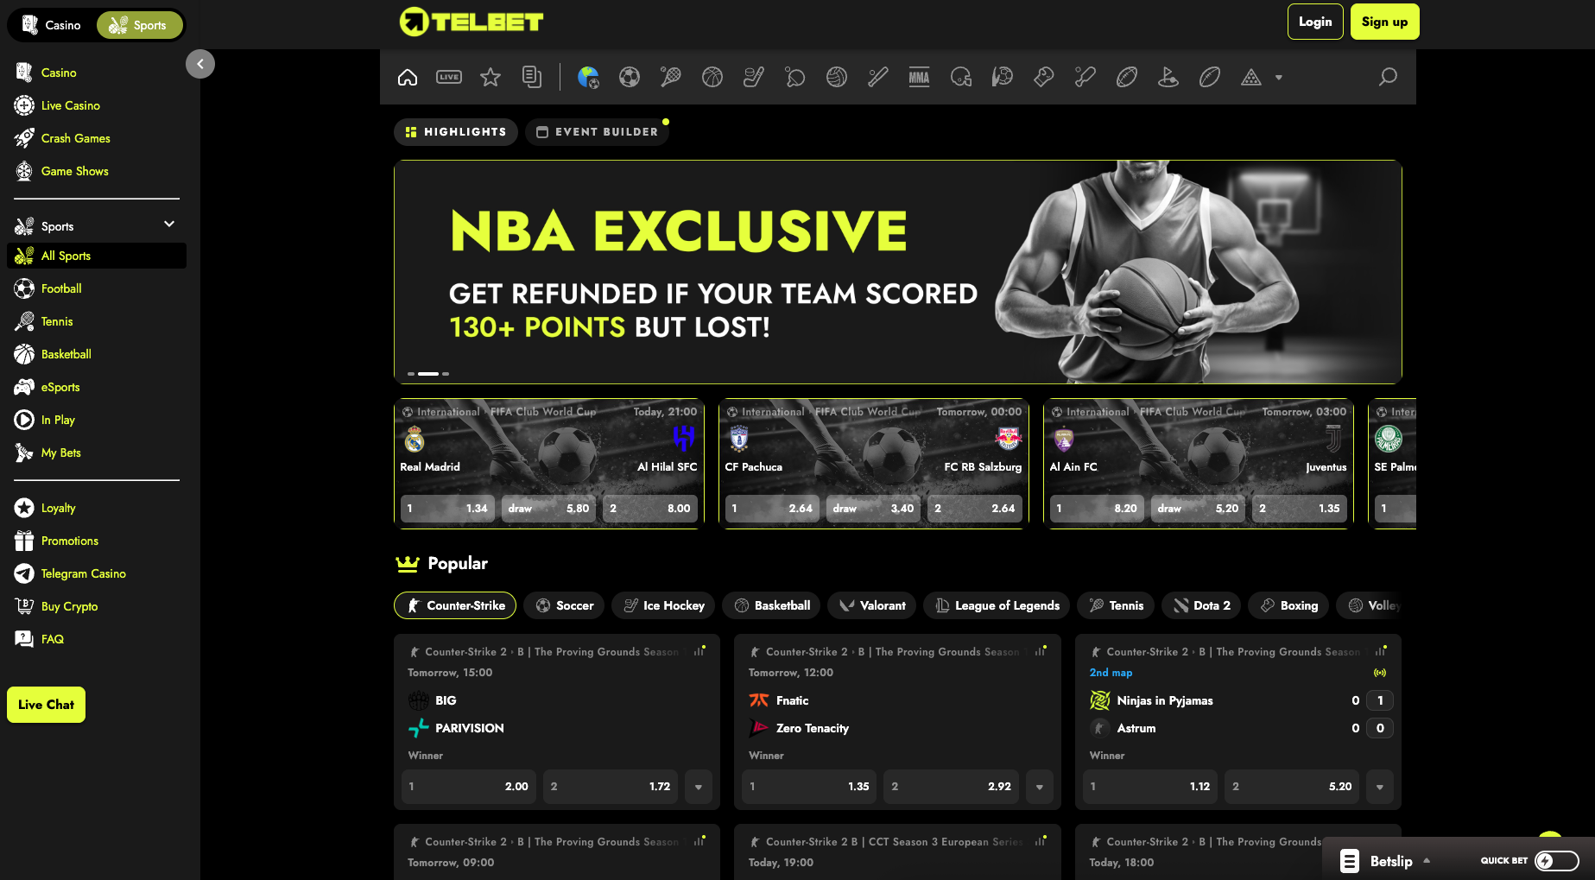
Task: Select the globe top events icon
Action: [x=588, y=78]
